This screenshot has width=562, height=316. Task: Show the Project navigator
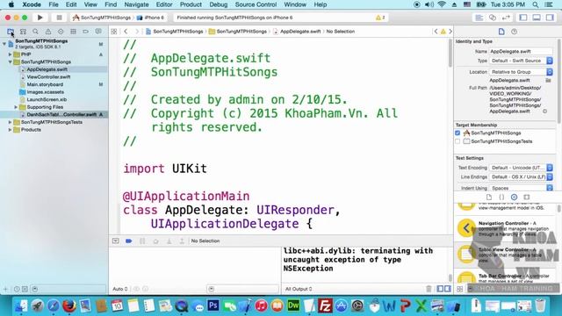click(11, 32)
